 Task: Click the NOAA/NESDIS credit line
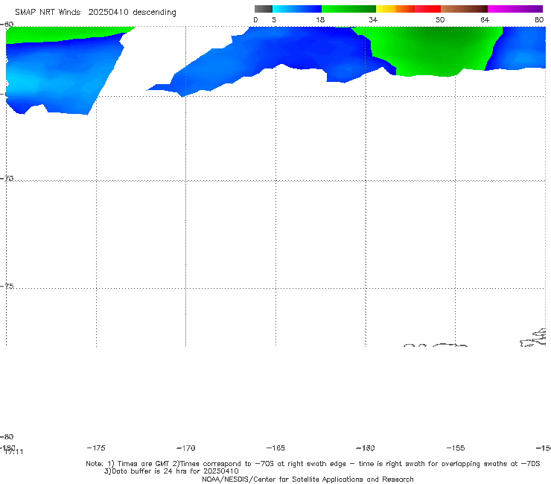click(308, 479)
